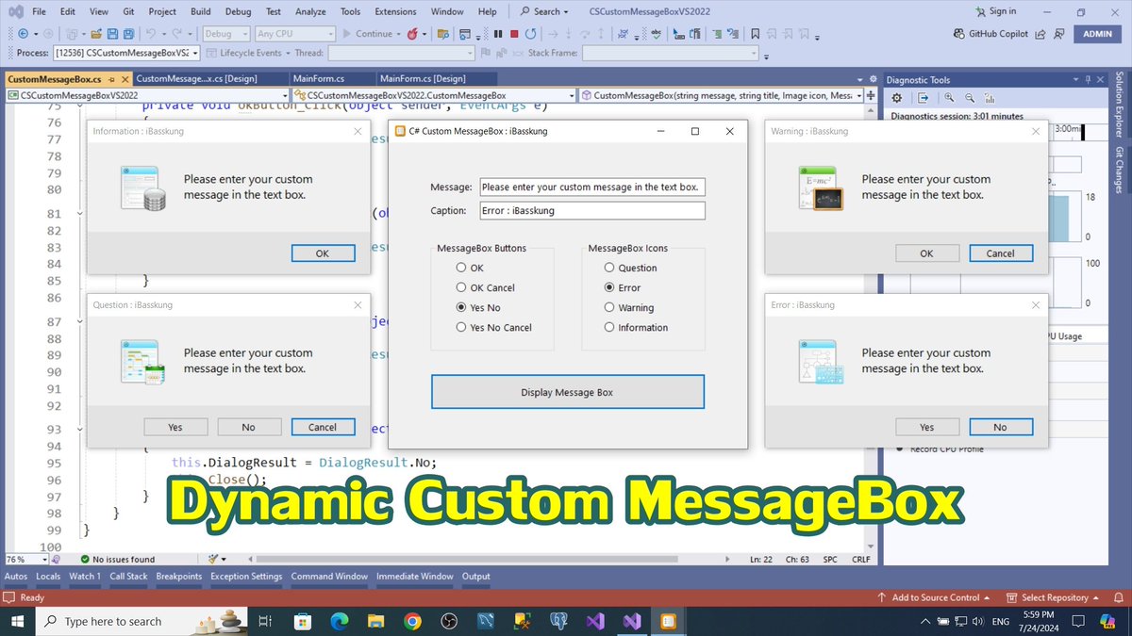Open the Debug configuration dropdown
Viewport: 1132px width, 636px height.
[225, 34]
